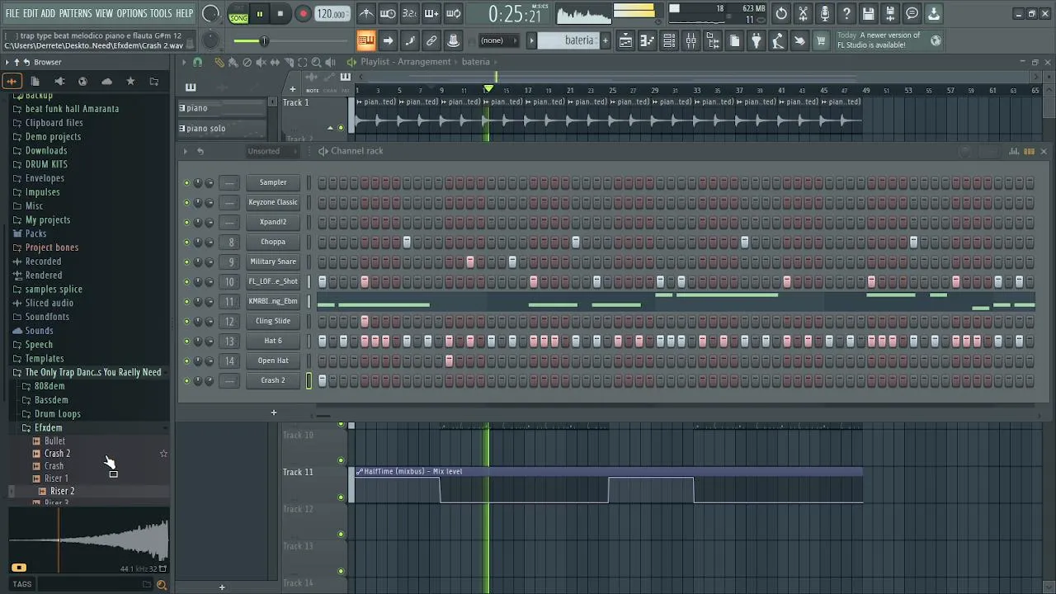Select the Open Hat channel button
This screenshot has width=1056, height=594.
[273, 361]
